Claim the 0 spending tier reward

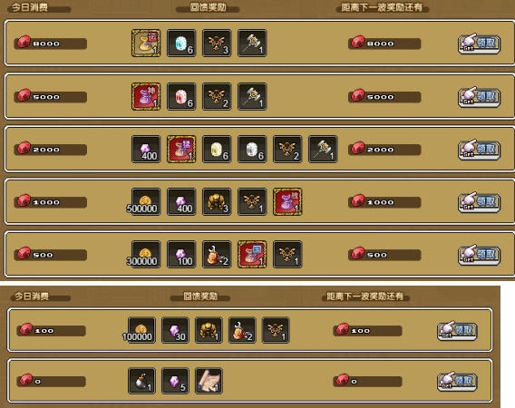click(457, 382)
